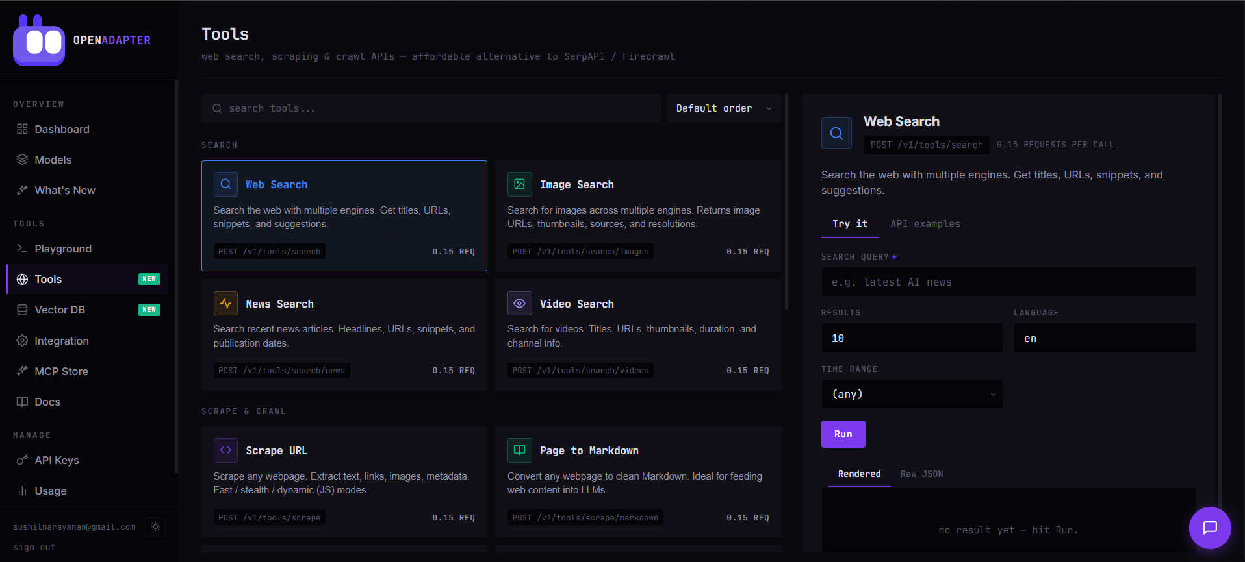Switch to the API examples tab
The width and height of the screenshot is (1245, 562).
(x=925, y=224)
